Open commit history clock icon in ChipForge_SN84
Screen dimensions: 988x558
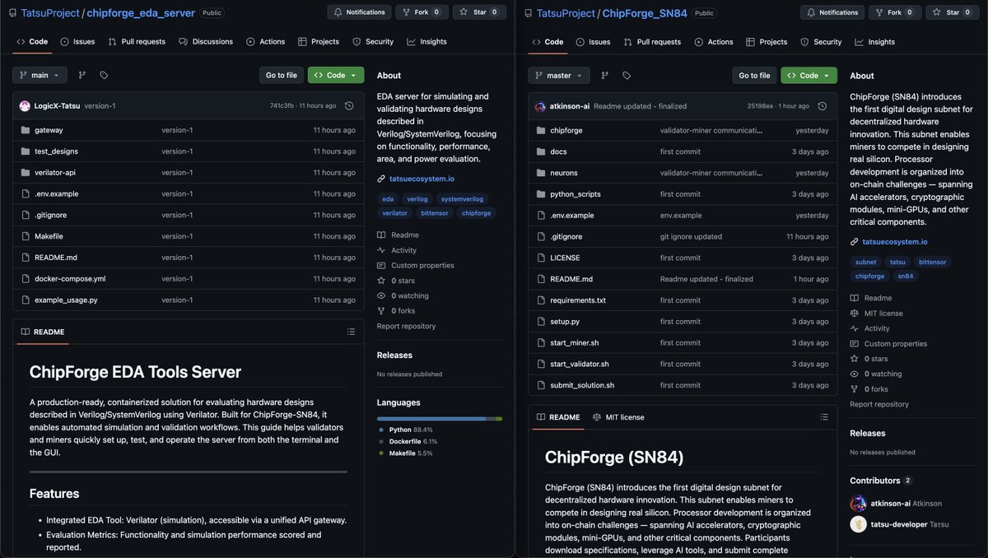823,106
